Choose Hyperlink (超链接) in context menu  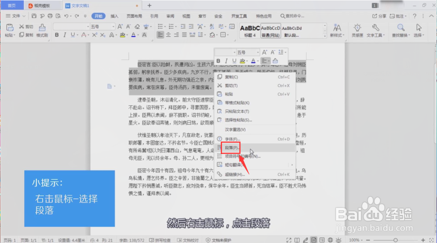[256, 175]
